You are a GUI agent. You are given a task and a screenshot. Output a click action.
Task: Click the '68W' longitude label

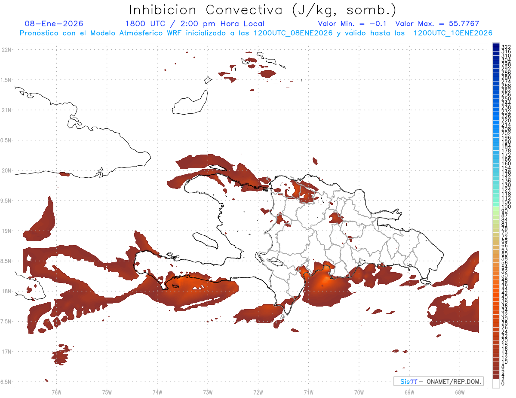460,392
